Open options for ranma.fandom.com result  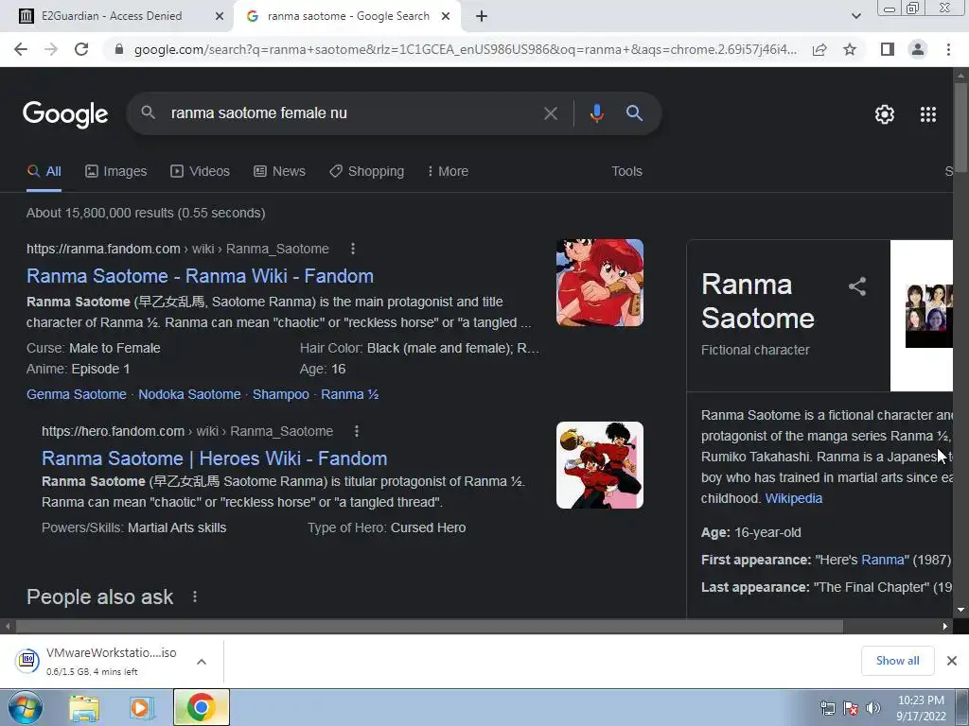[x=353, y=249]
